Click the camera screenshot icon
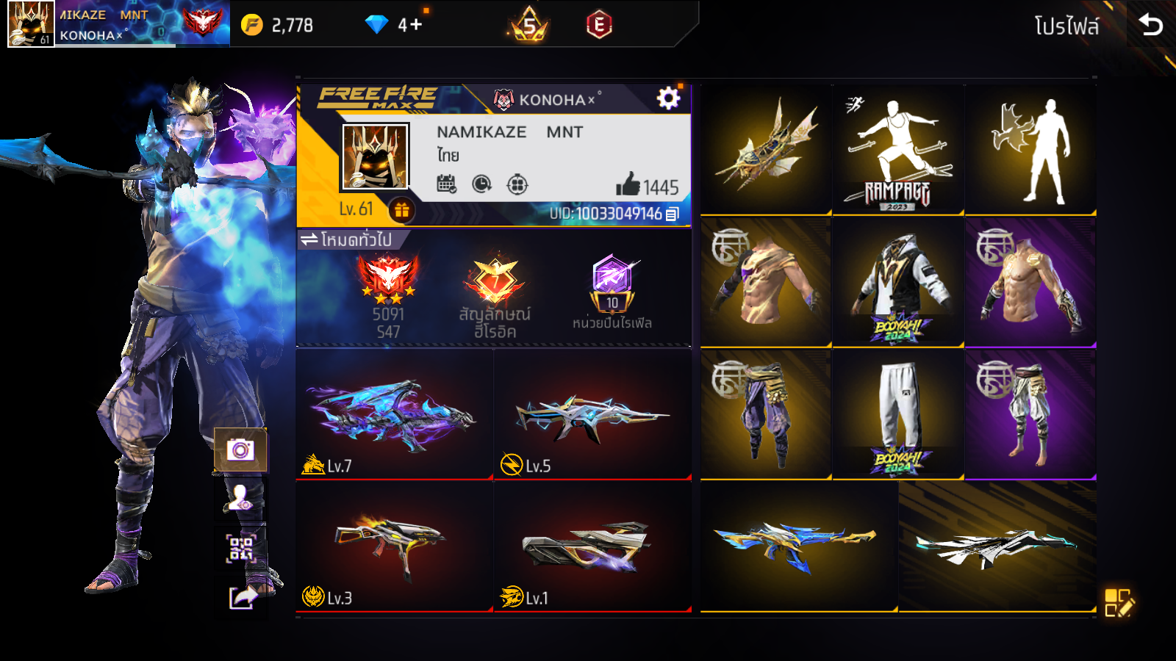The height and width of the screenshot is (661, 1176). [x=240, y=449]
